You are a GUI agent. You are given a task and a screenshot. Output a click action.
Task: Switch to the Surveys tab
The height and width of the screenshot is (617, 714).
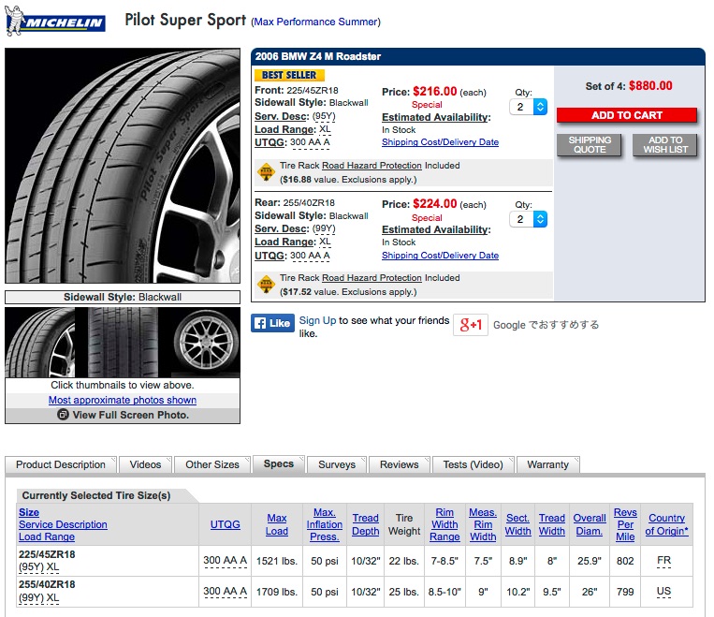click(x=337, y=464)
